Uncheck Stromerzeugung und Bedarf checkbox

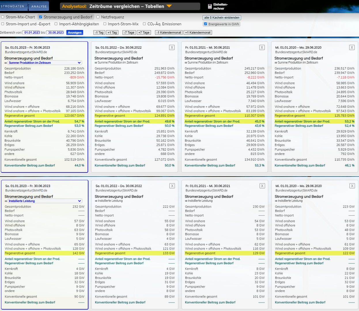[41, 17]
